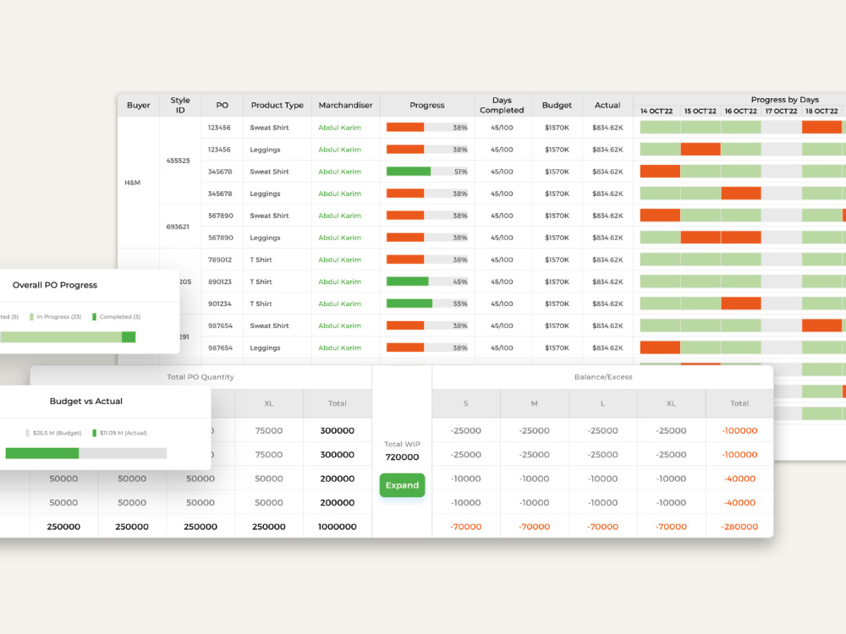Open Abdul Karim link in PO 345678 Sweat Shirt row
This screenshot has width=846, height=634.
point(339,172)
